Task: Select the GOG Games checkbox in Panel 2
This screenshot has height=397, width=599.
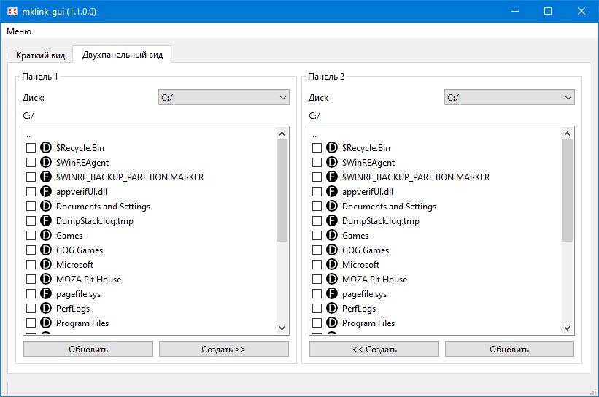Action: coord(317,250)
